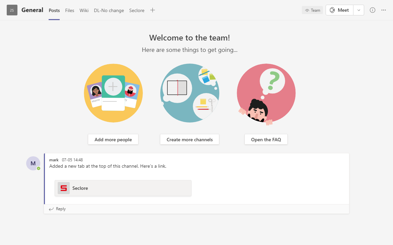Expand more channel options with ellipsis
This screenshot has height=245, width=393.
[x=384, y=10]
